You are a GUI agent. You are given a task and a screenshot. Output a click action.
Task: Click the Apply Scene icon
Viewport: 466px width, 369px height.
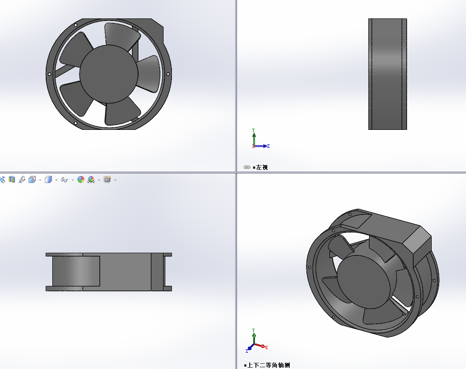91,179
